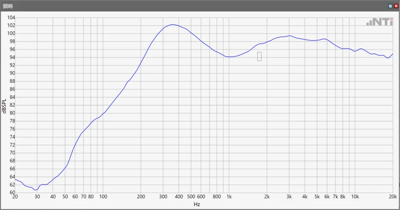The image size is (400, 210).
Task: Close the 频响 graph panel
Action: click(x=396, y=6)
